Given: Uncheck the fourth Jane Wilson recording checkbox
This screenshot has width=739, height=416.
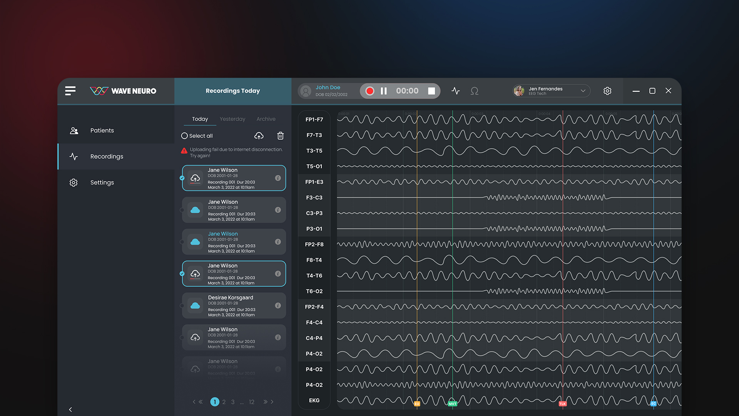Looking at the screenshot, I should point(182,273).
